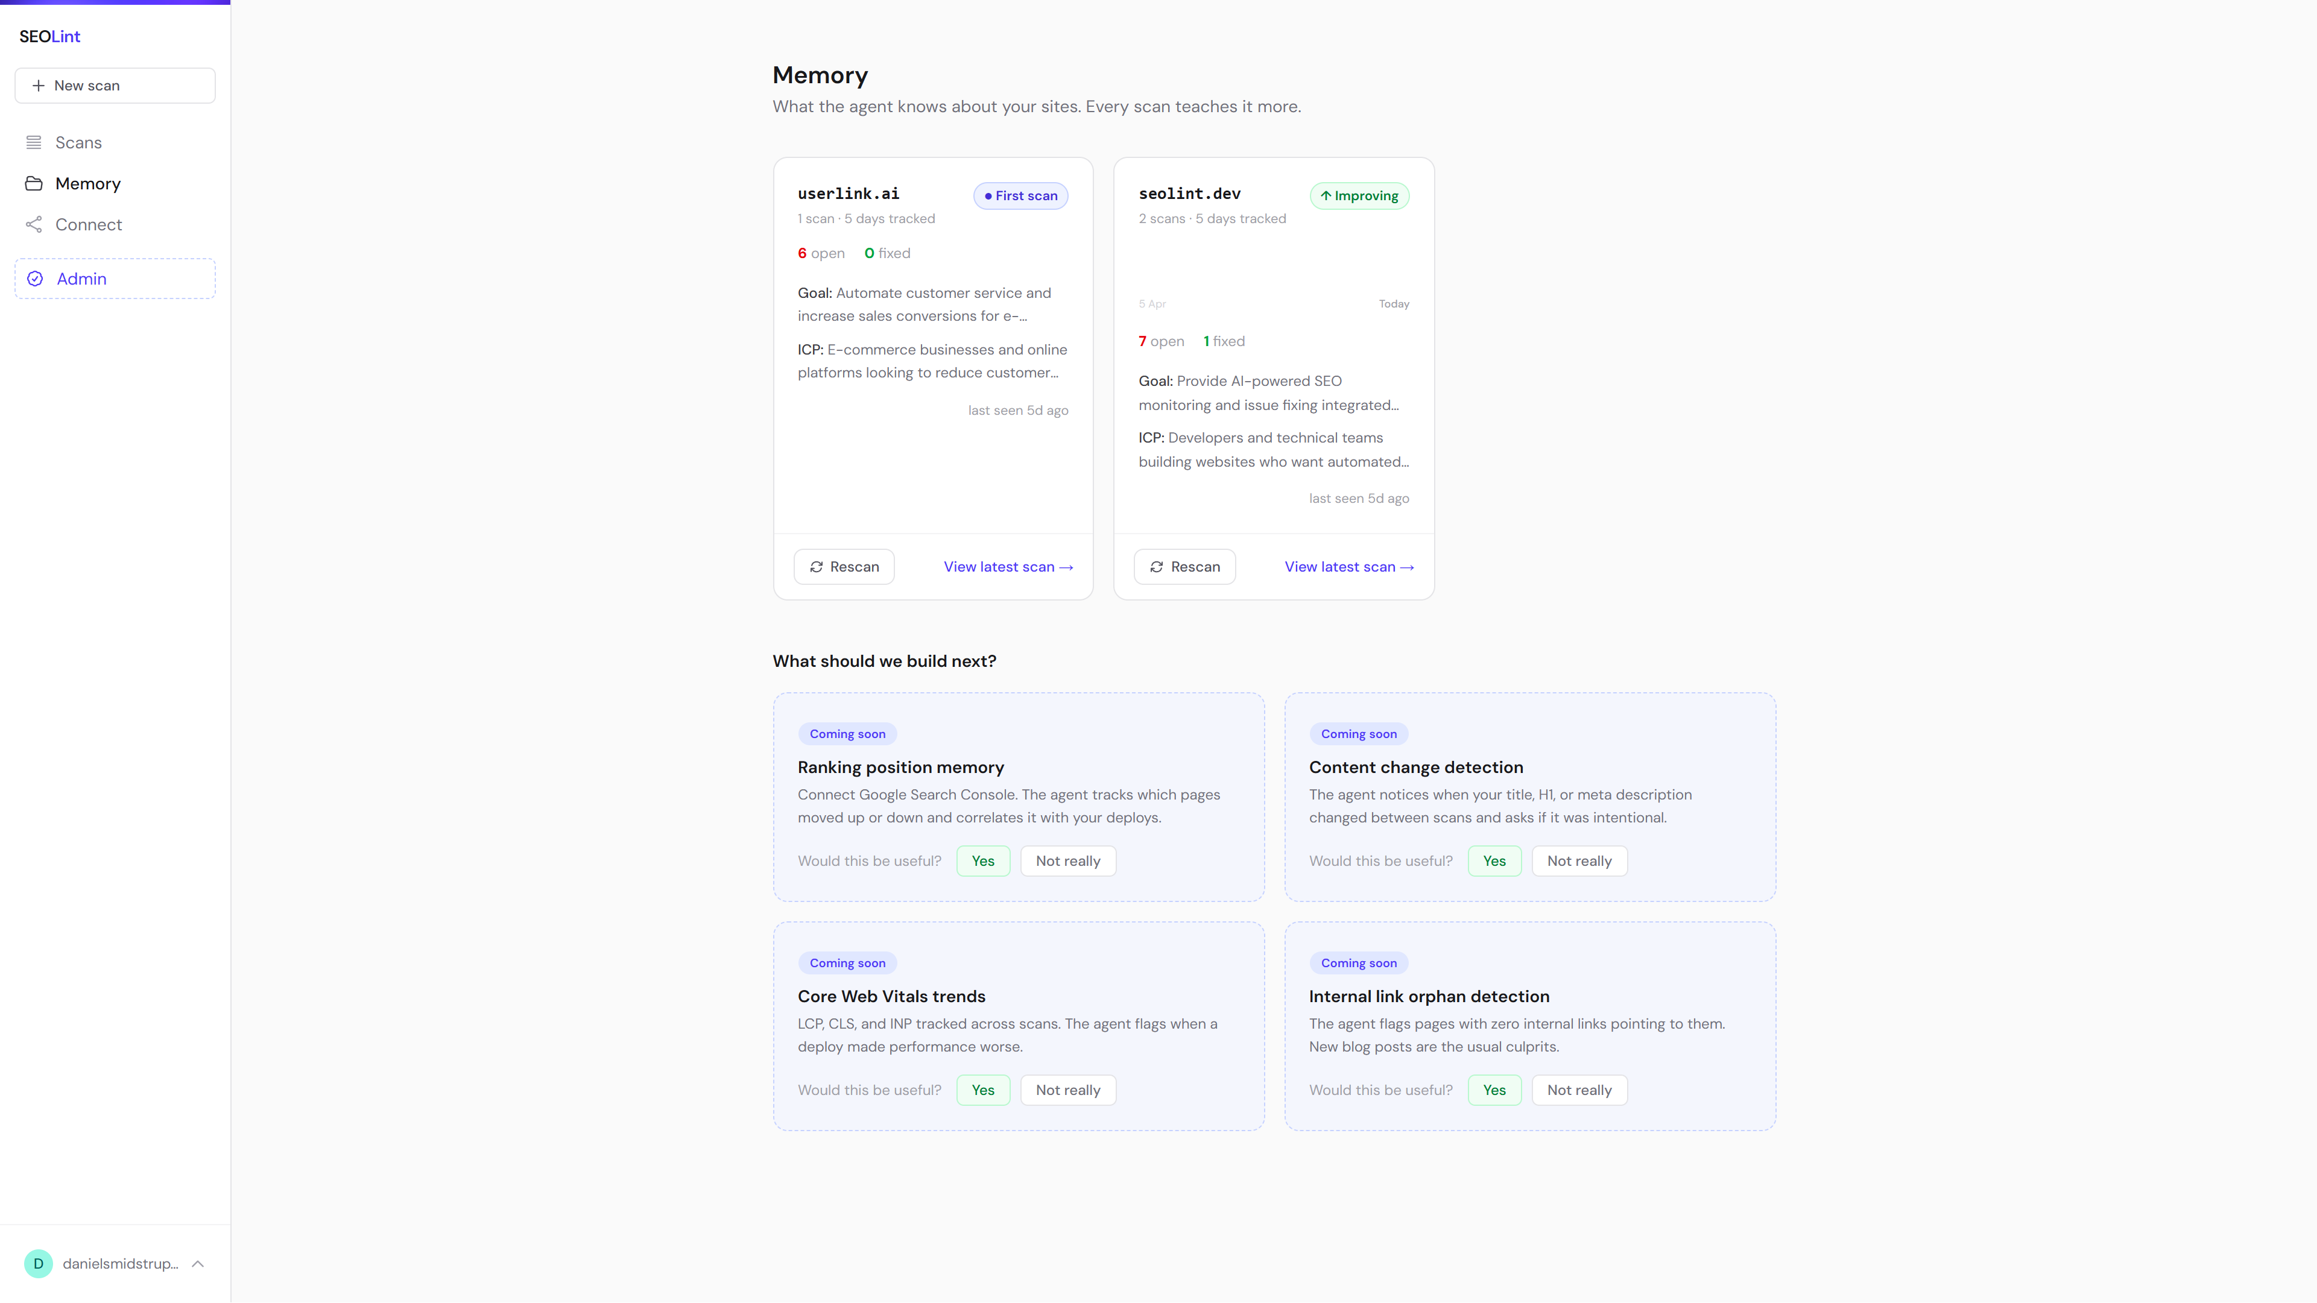Click the plus icon in New scan
The height and width of the screenshot is (1303, 2317).
[38, 86]
